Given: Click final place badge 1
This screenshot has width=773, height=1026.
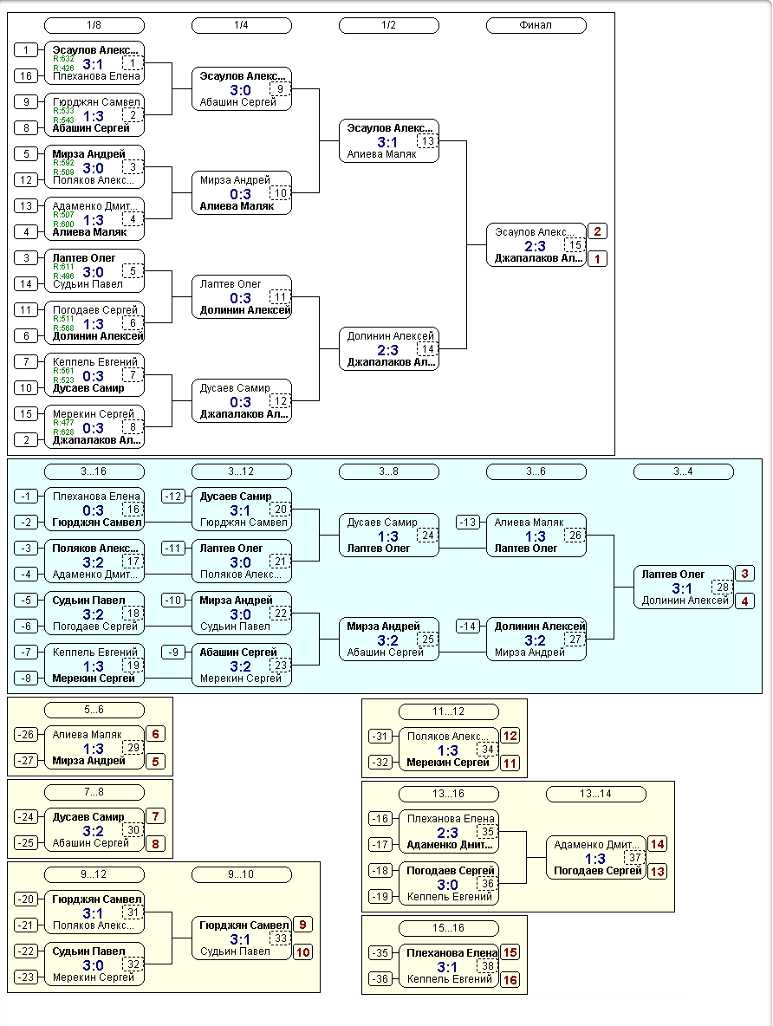Looking at the screenshot, I should (x=597, y=259).
